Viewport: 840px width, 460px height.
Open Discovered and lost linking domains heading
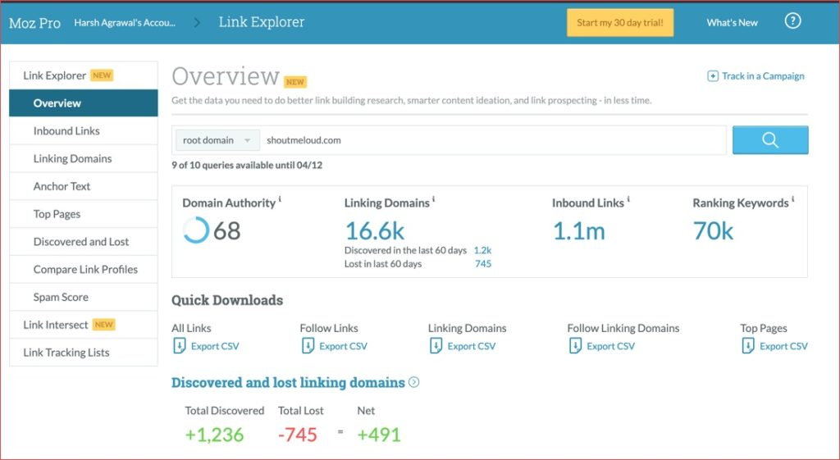click(288, 382)
